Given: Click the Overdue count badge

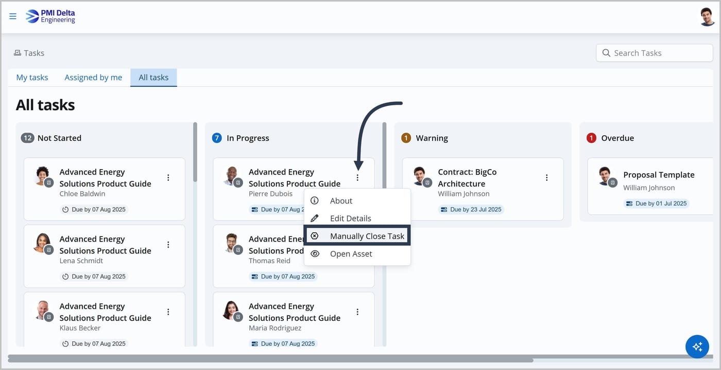Looking at the screenshot, I should pyautogui.click(x=591, y=138).
